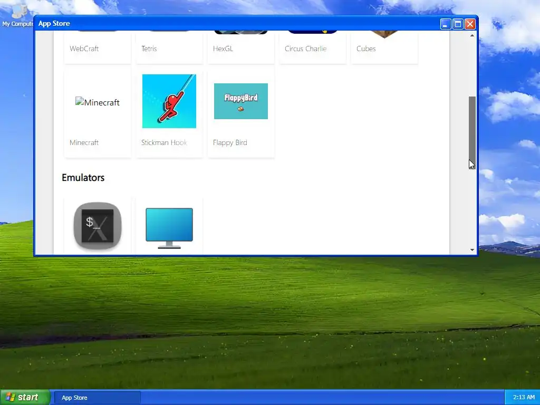Click the scrollbar up arrow

472,35
